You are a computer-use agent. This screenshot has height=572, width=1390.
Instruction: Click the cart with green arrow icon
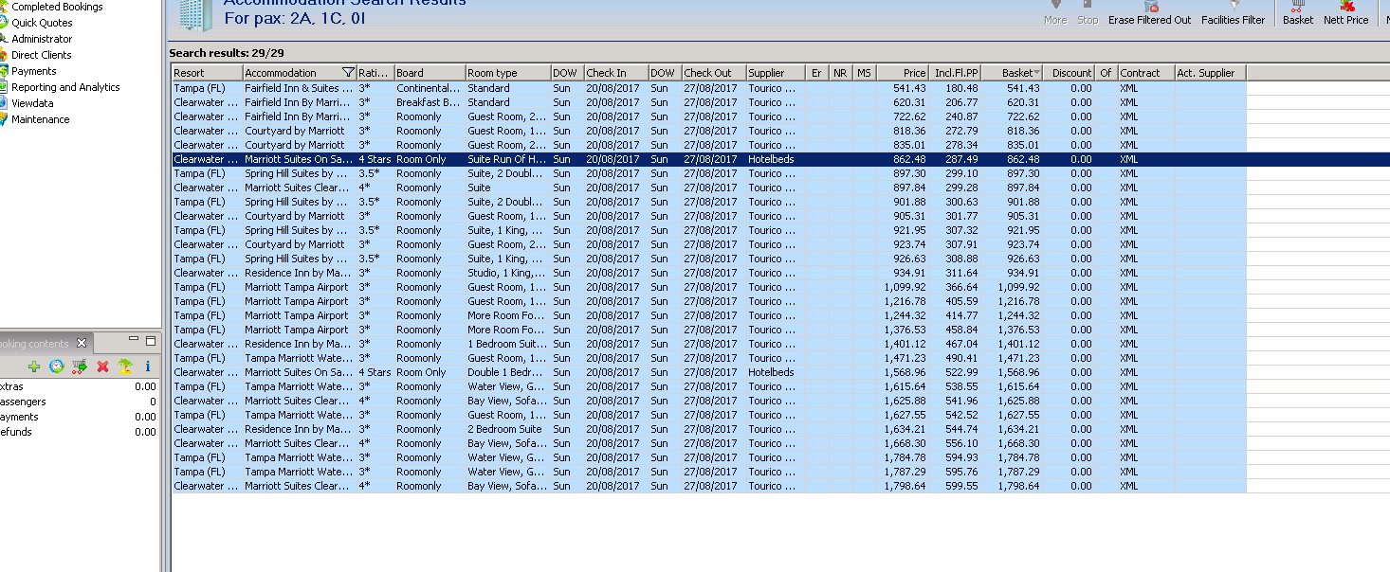pos(80,366)
